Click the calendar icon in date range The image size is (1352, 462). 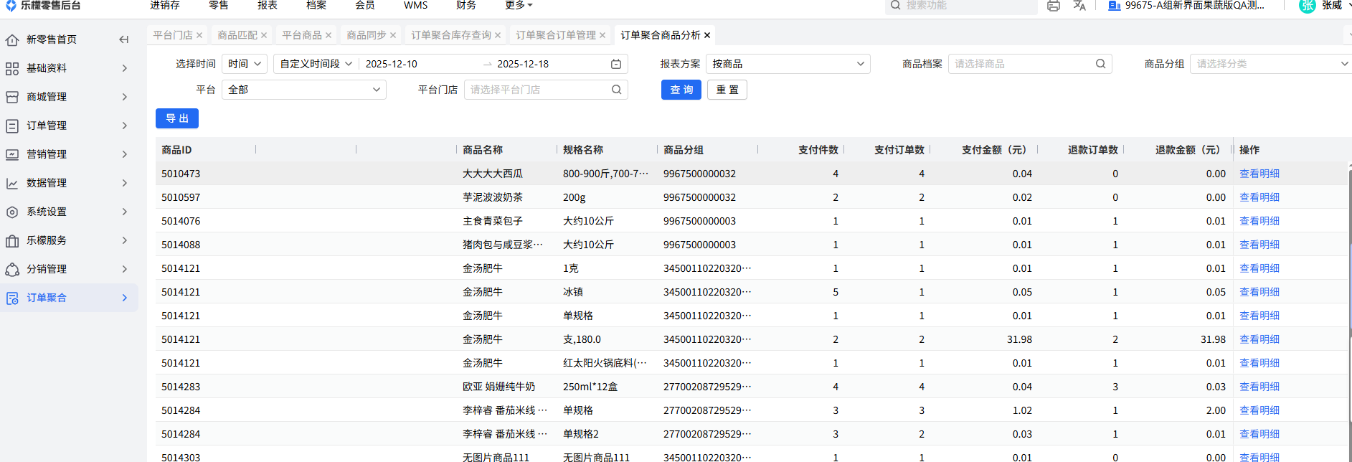pos(615,64)
